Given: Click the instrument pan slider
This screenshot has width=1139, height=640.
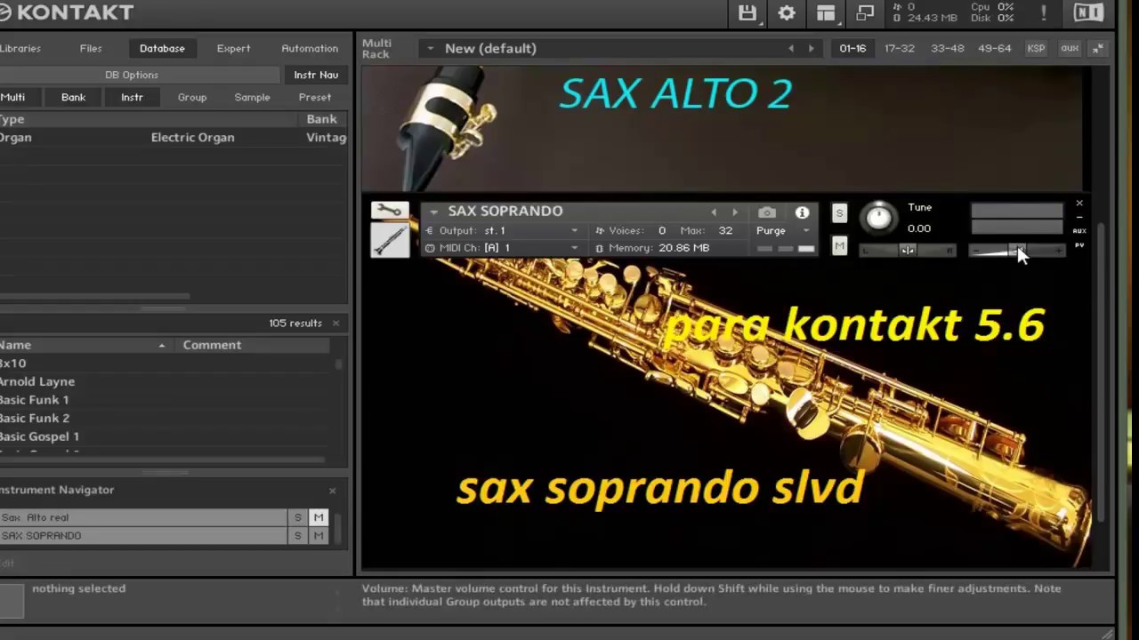Looking at the screenshot, I should click(908, 251).
